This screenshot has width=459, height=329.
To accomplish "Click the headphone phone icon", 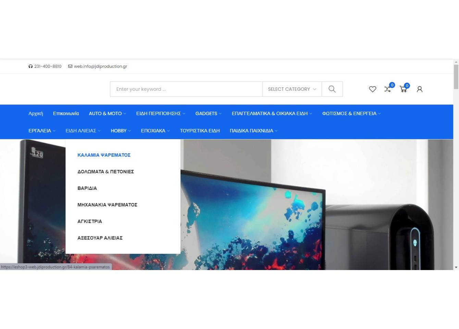I will 30,66.
